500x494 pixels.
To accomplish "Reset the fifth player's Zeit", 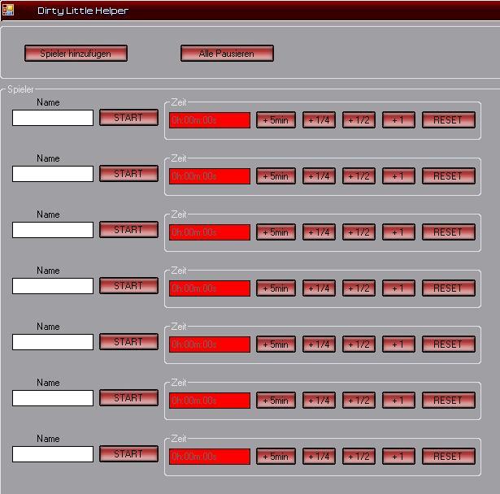I will click(449, 344).
